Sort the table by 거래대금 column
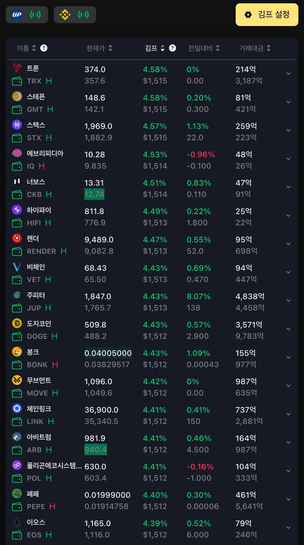Image resolution: width=304 pixels, height=545 pixels. pos(254,48)
